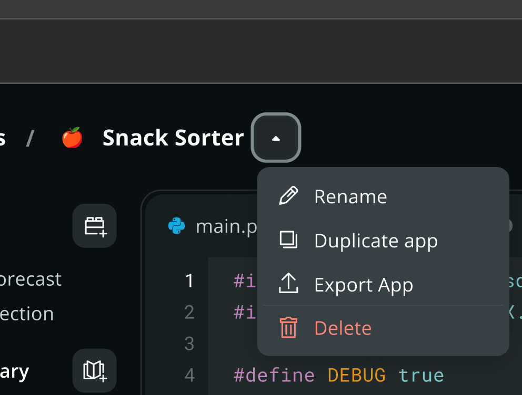Pick the Rename option text
The width and height of the screenshot is (522, 395).
pos(350,196)
